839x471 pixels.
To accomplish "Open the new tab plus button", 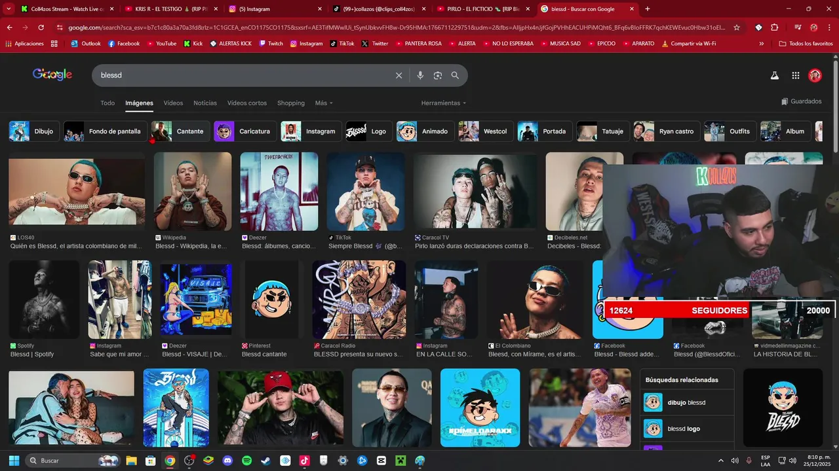I will pos(648,9).
